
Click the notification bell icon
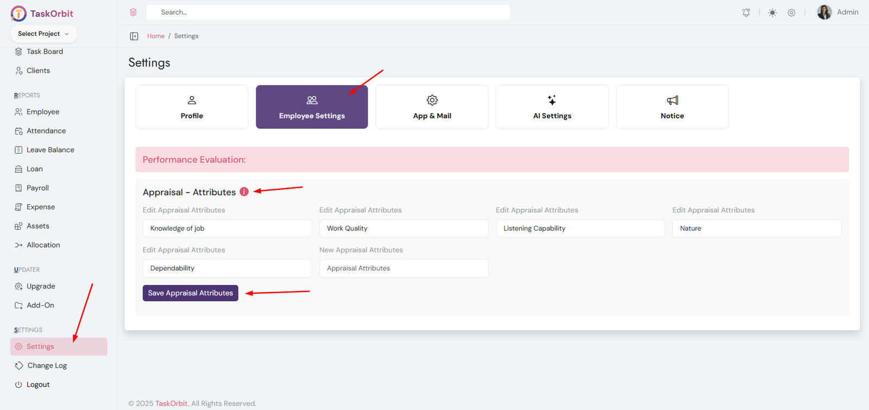(746, 12)
